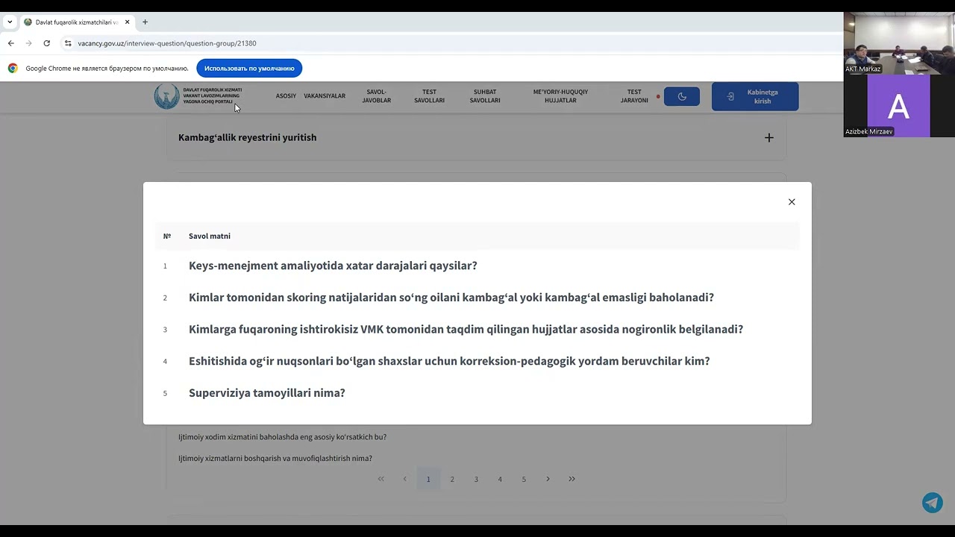Close the questions modal with X
Image resolution: width=955 pixels, height=537 pixels.
tap(792, 202)
